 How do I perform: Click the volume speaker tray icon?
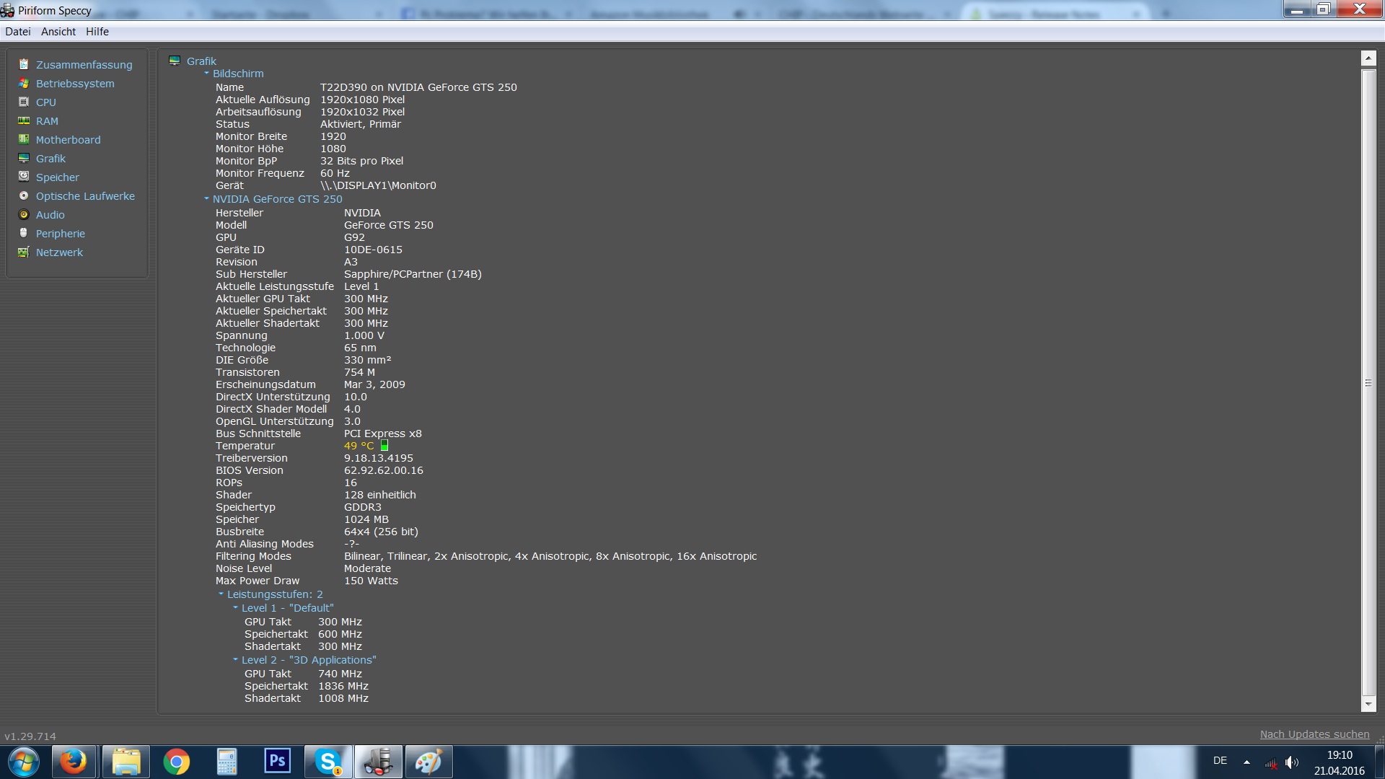(x=1292, y=762)
